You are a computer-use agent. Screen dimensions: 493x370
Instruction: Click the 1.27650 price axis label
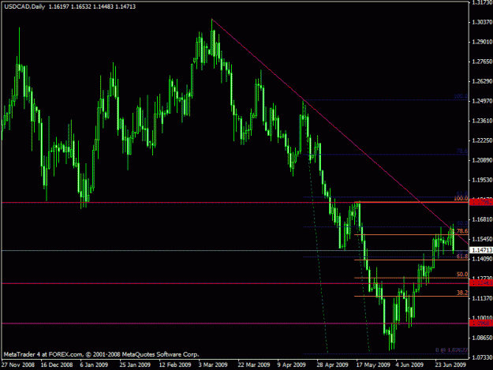[482, 62]
